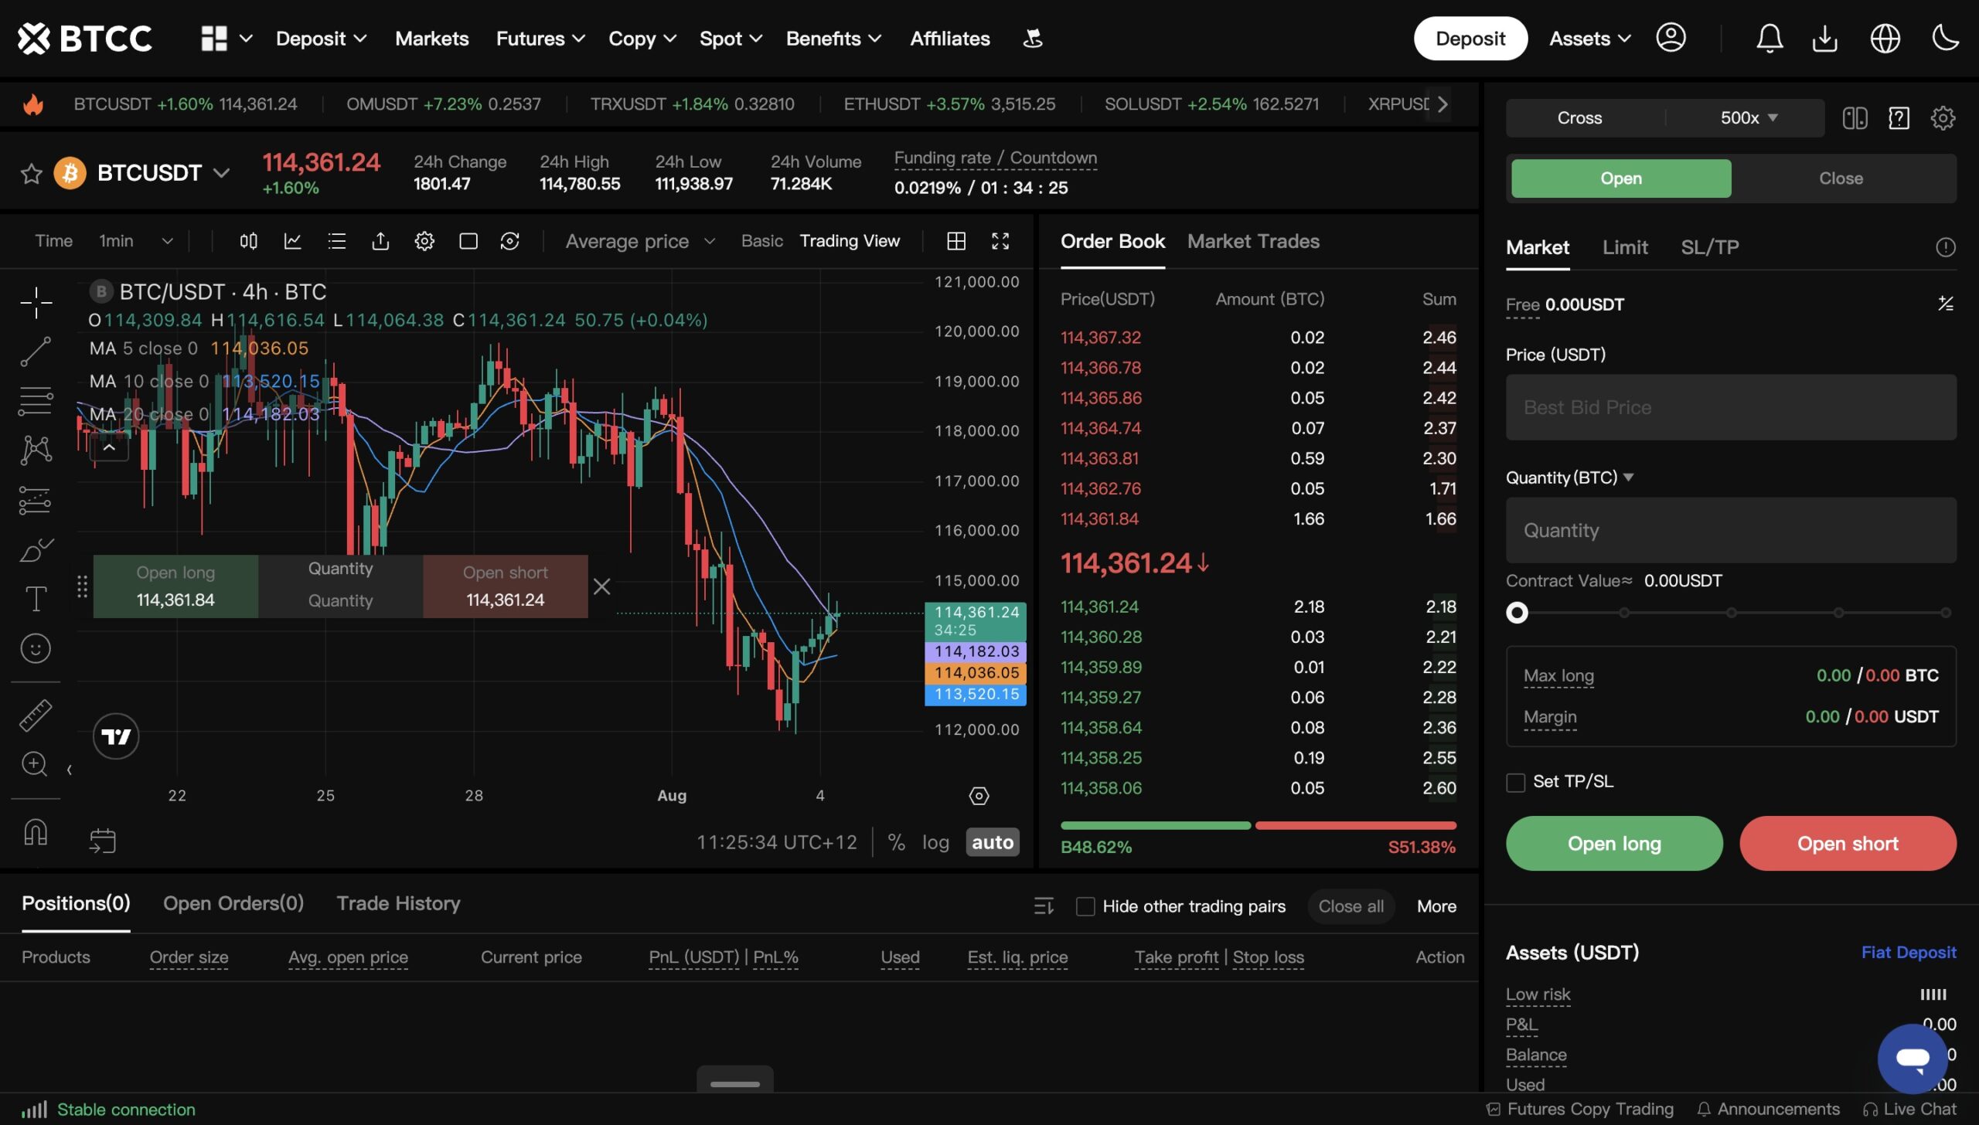1979x1125 pixels.
Task: Select the trend line drawing tool
Action: pyautogui.click(x=36, y=352)
